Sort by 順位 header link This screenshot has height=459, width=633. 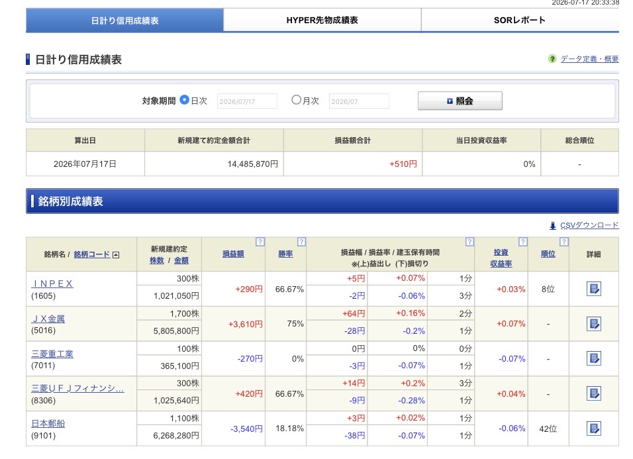pos(548,254)
